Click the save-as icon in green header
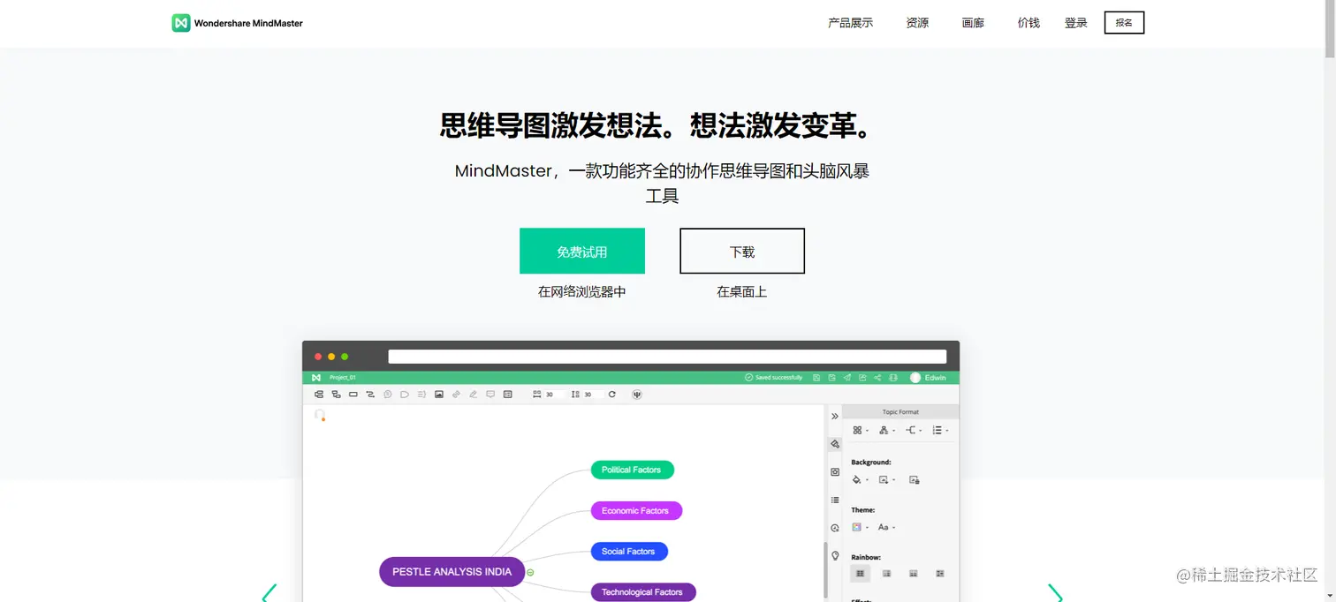1336x602 pixels. pos(831,378)
